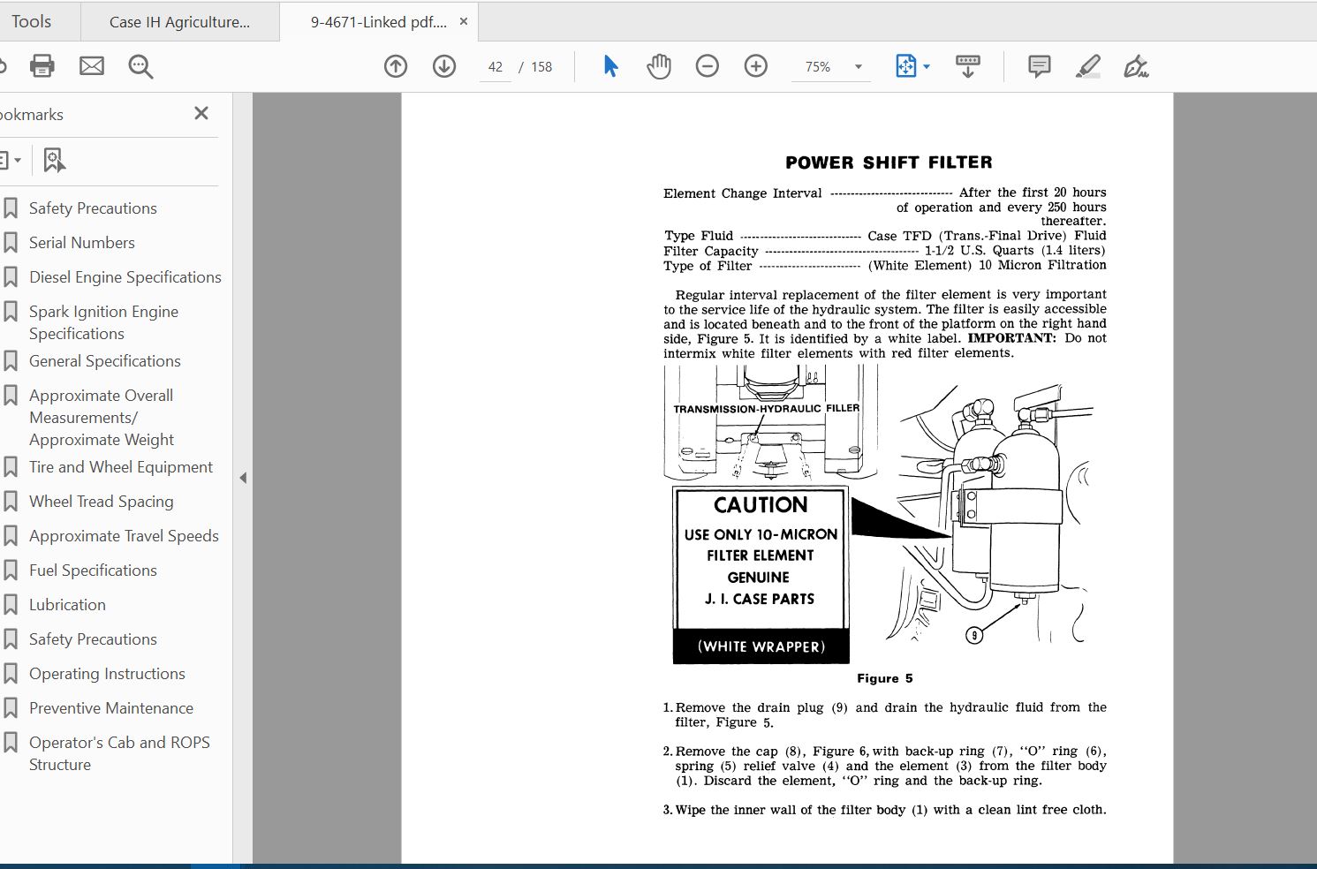Screen dimensions: 1317x869
Task: Select the Fill and Sign tool
Action: (x=1137, y=65)
